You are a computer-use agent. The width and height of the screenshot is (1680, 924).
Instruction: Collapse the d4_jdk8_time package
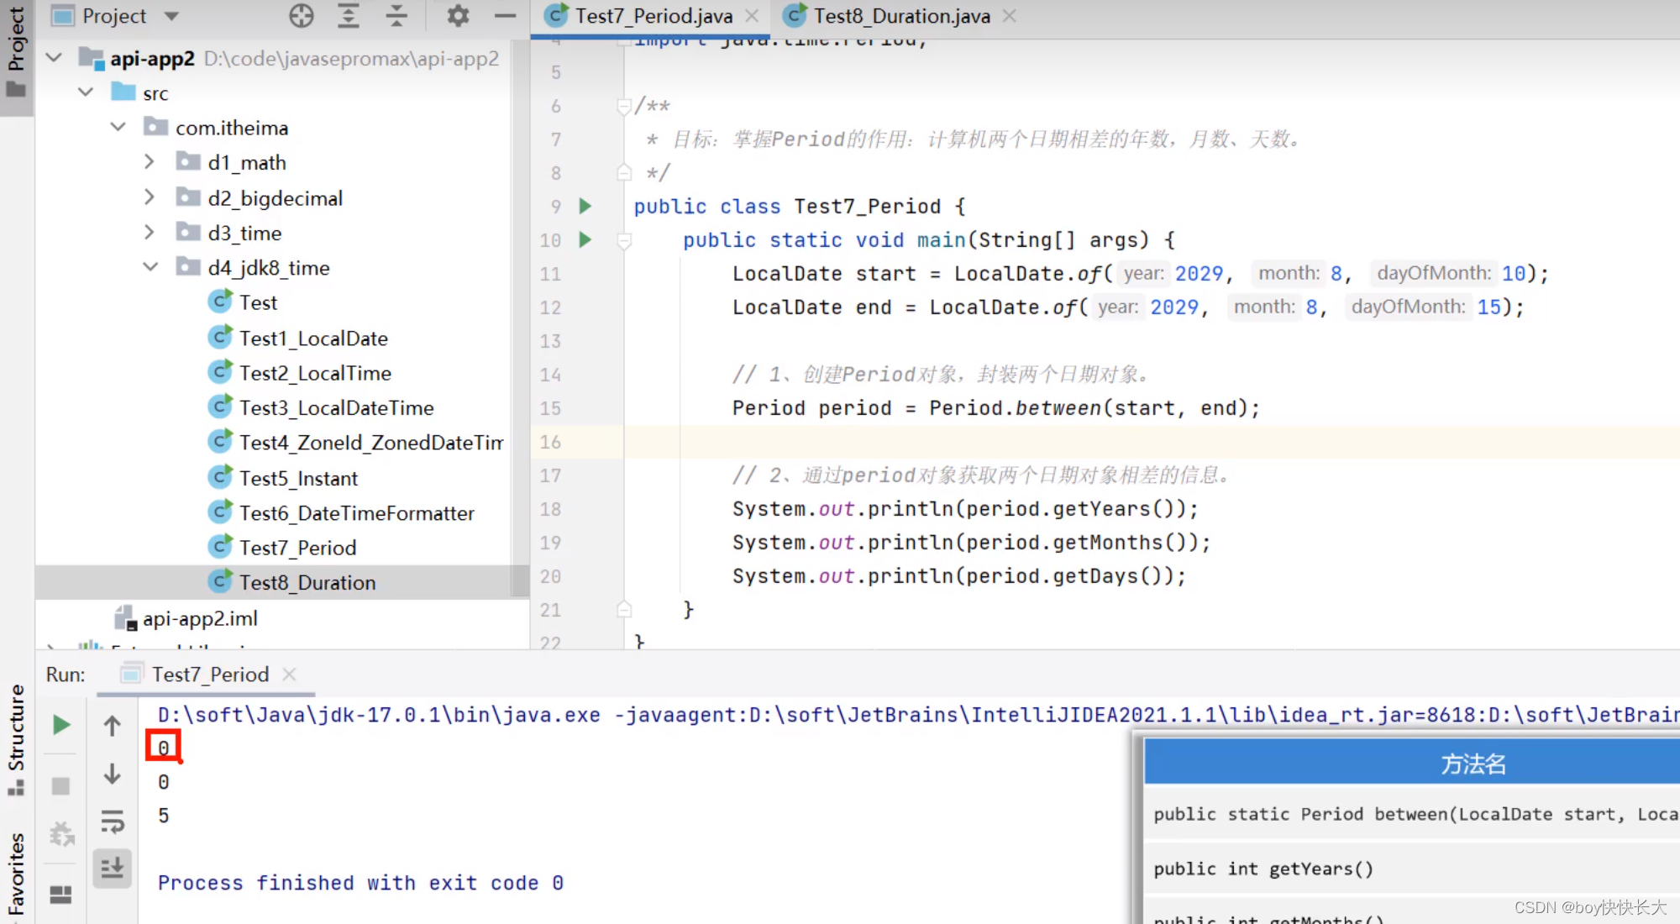150,267
